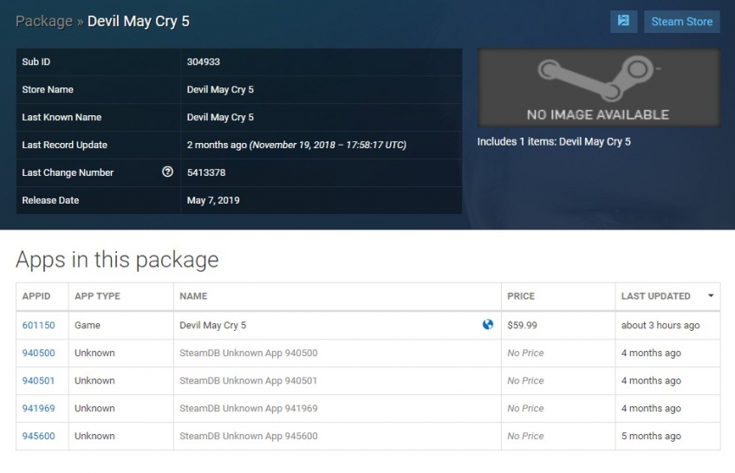Screen dimensions: 735x473
Task: Click Devil May Cry 5 name in apps table
Action: (213, 325)
